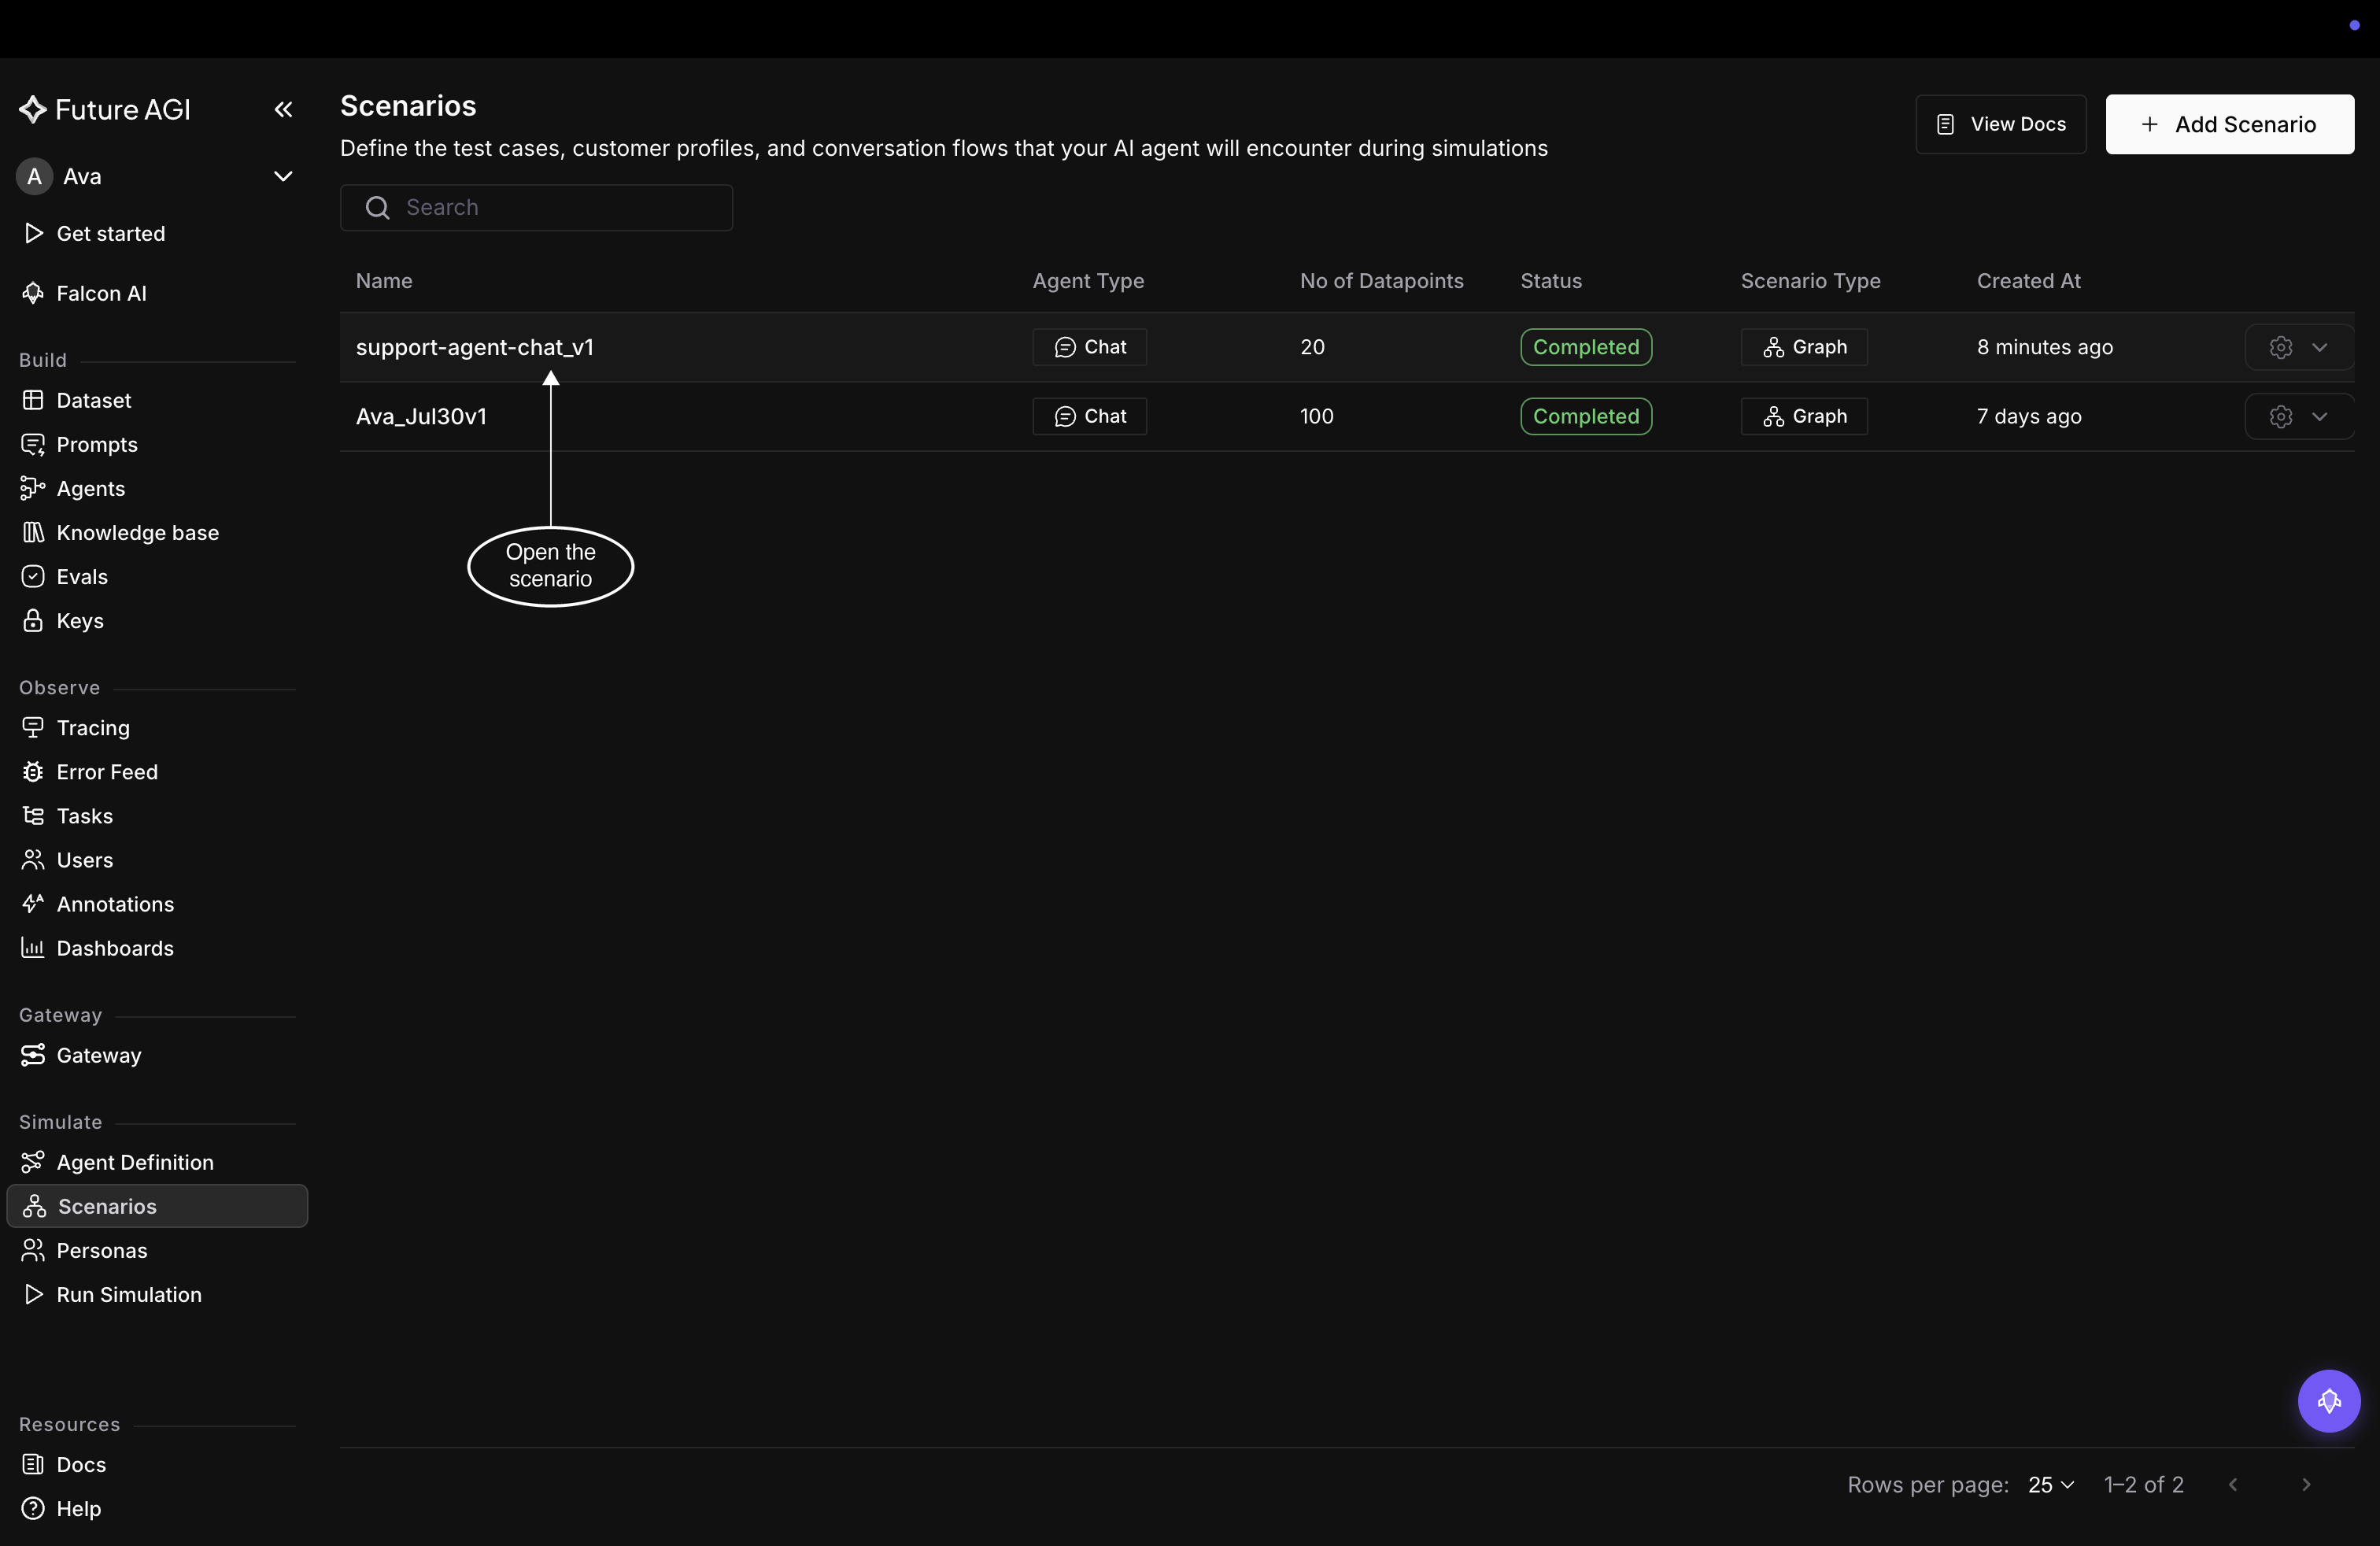Click the gear icon for support-agent-chat_v1
The width and height of the screenshot is (2380, 1546).
[x=2280, y=347]
